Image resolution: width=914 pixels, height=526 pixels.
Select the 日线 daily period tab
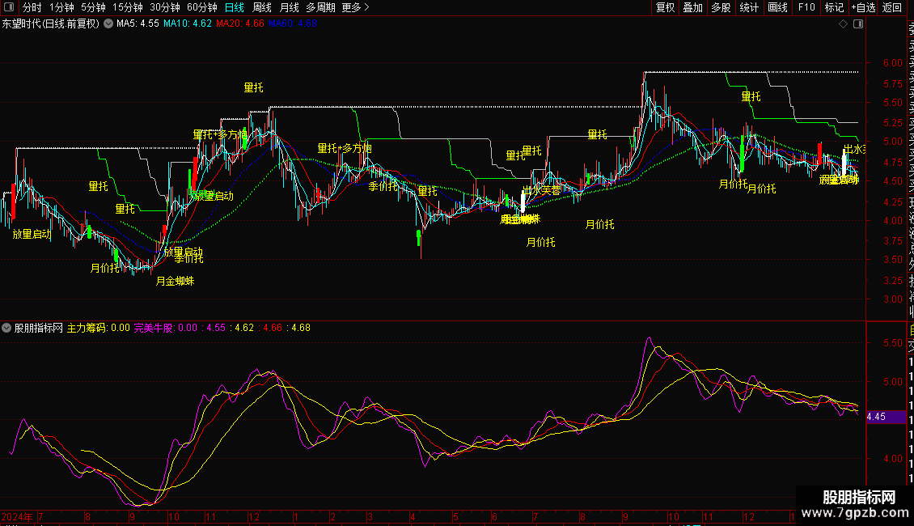(x=235, y=7)
